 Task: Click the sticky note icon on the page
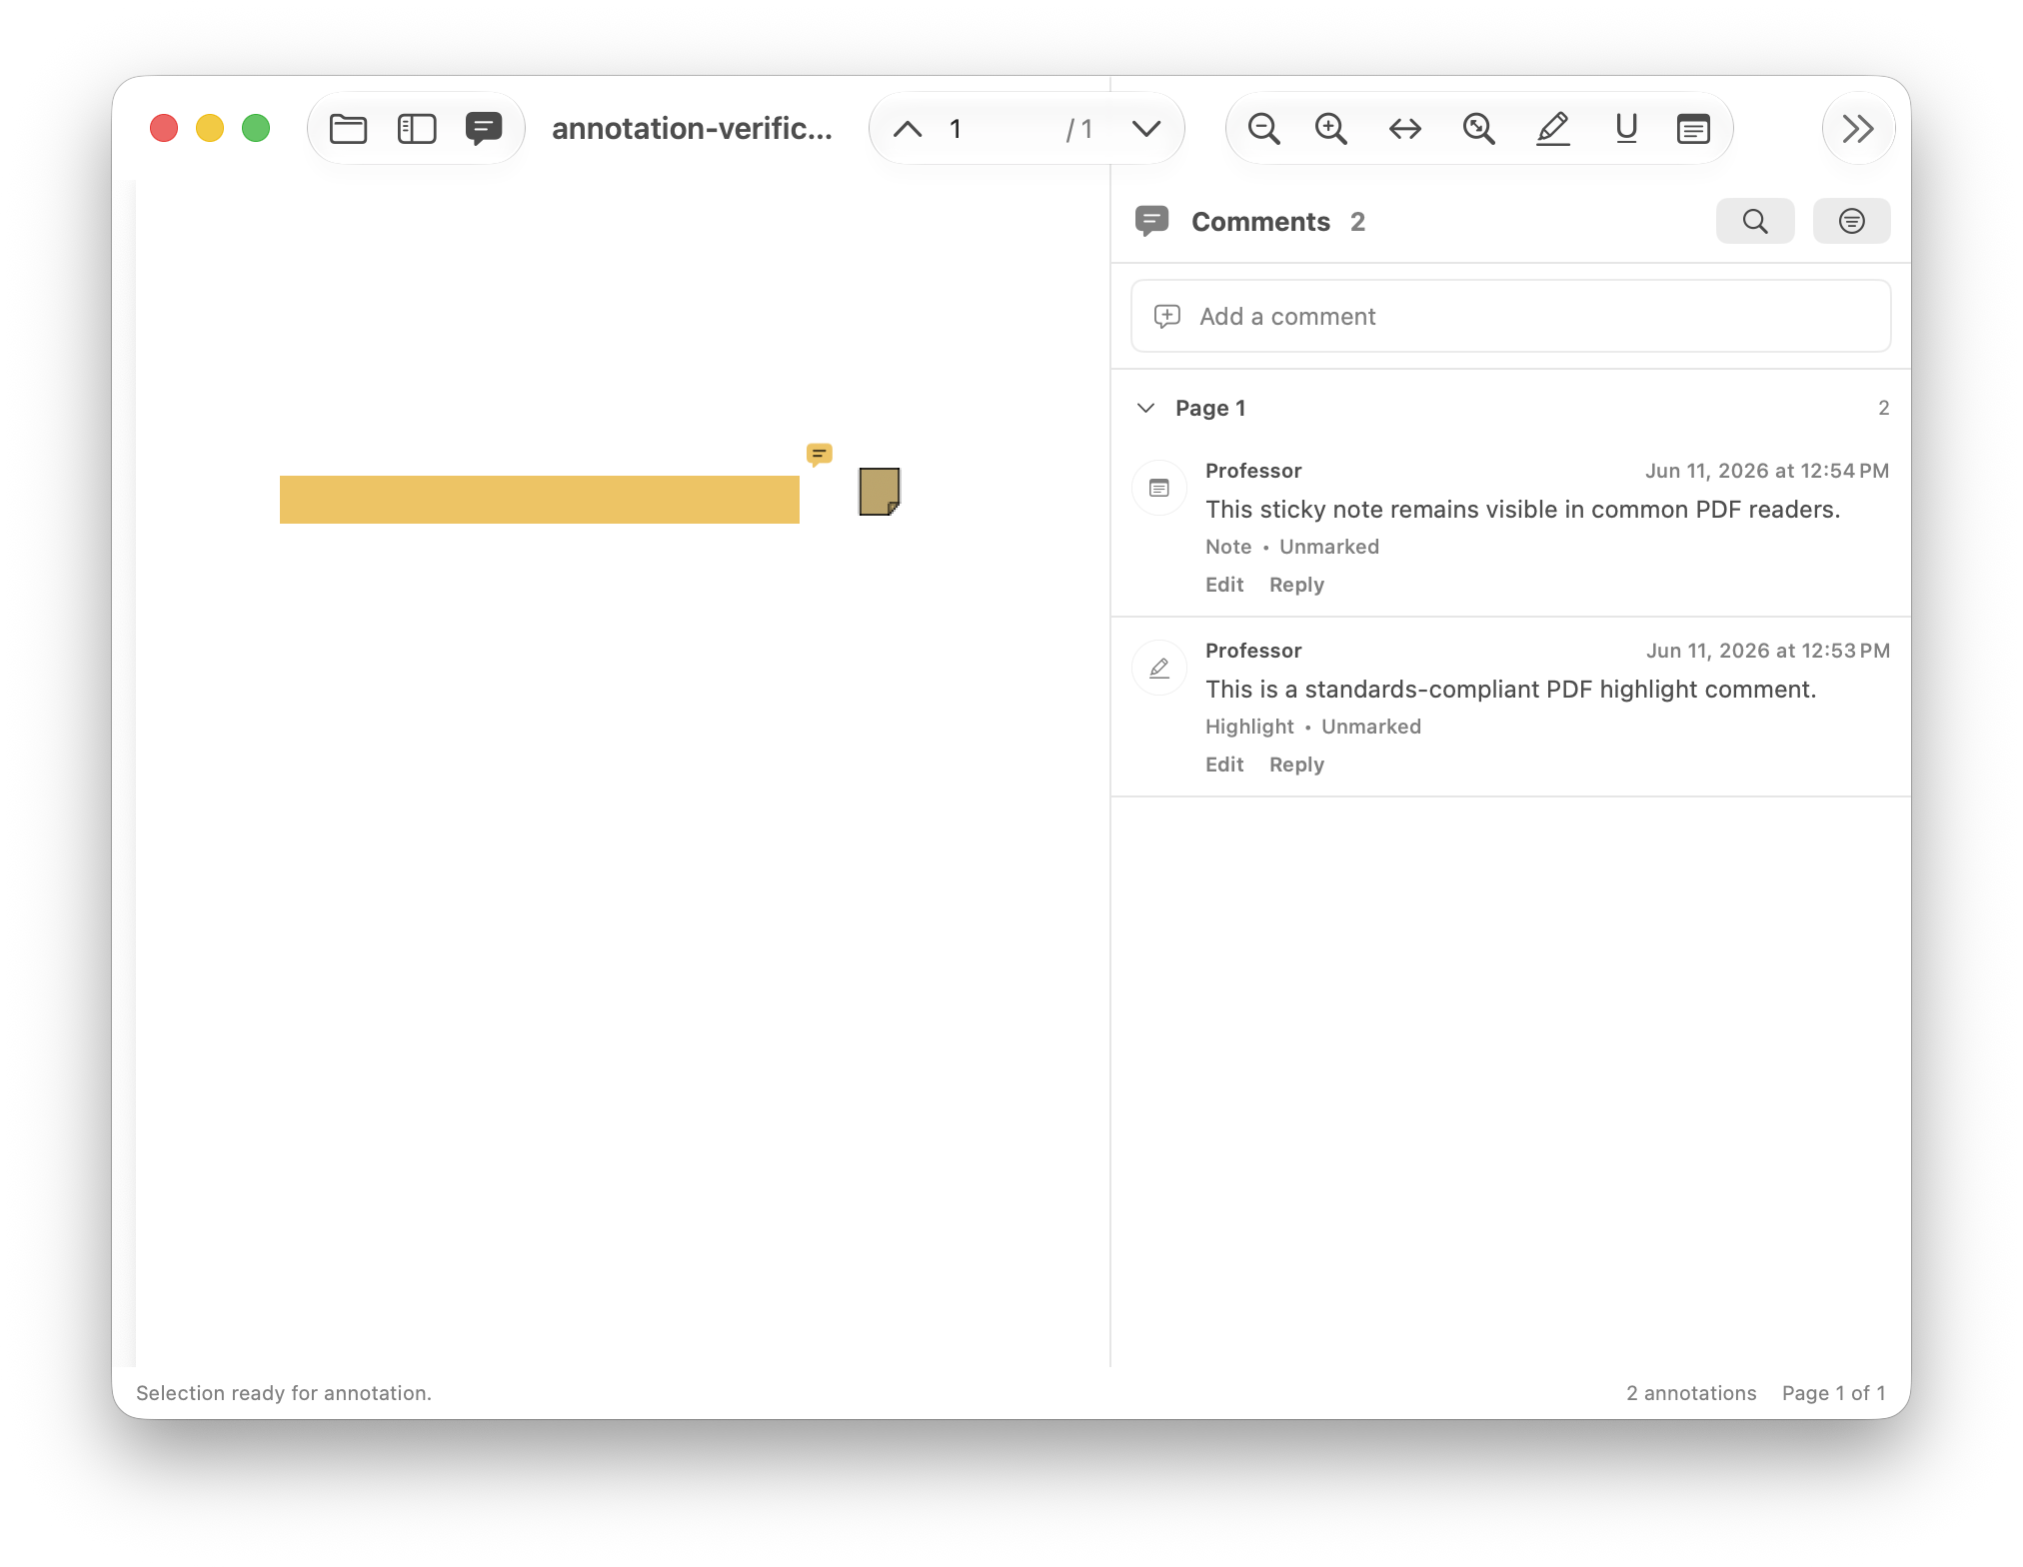coord(880,492)
